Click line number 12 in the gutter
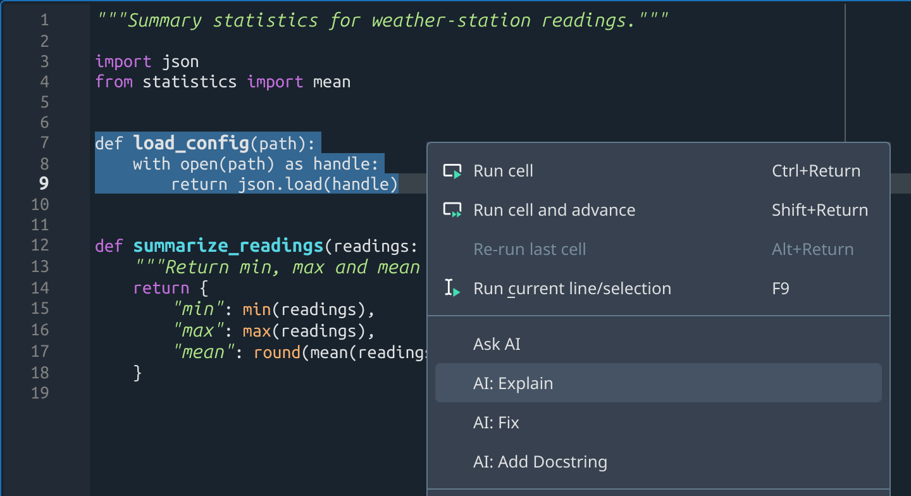 [x=39, y=245]
